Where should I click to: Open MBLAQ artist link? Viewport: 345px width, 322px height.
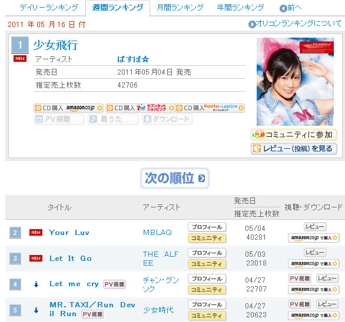(157, 232)
